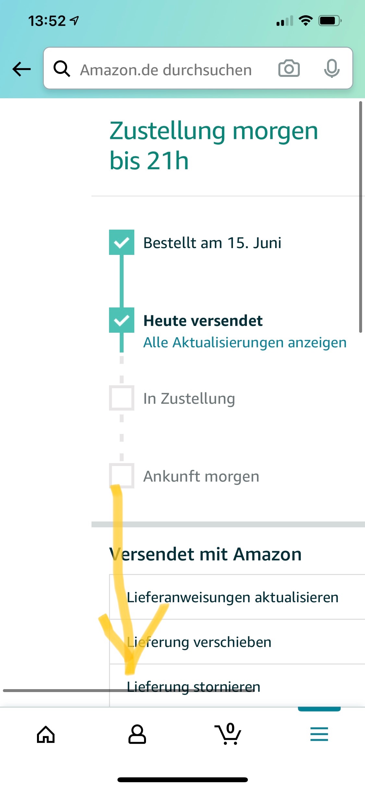This screenshot has height=790, width=365.
Task: Open the account profile tab
Action: (137, 734)
